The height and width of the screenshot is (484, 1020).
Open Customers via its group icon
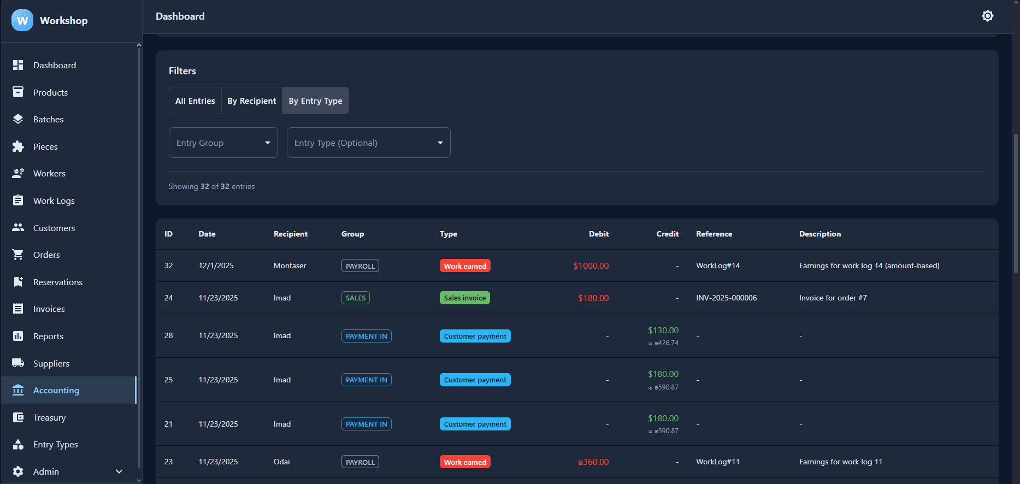[x=18, y=228]
